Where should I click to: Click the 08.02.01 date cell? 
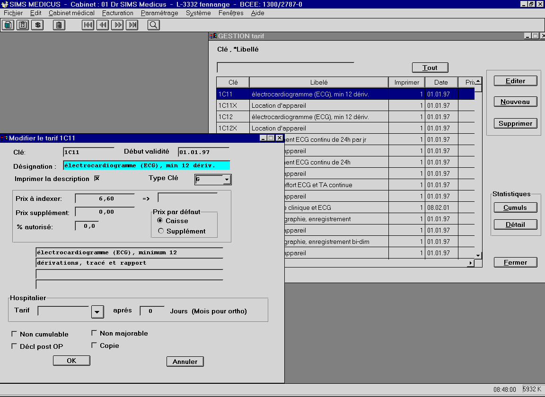[x=441, y=207]
